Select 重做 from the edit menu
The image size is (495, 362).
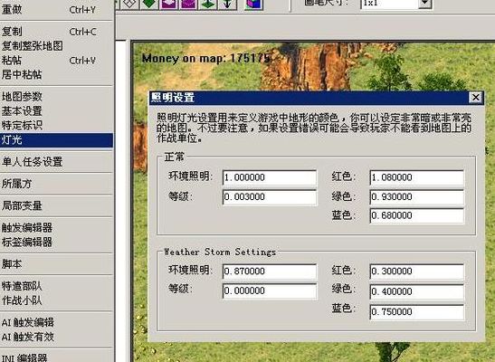coord(56,9)
